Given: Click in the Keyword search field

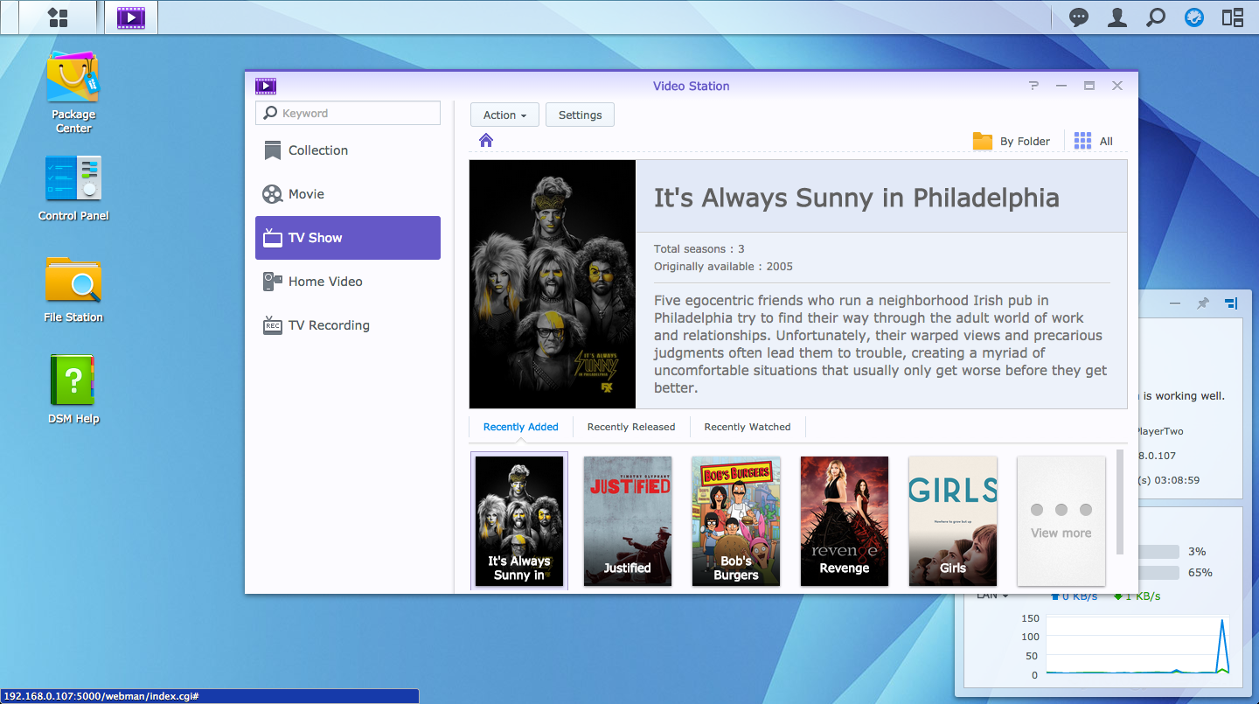Looking at the screenshot, I should (348, 113).
